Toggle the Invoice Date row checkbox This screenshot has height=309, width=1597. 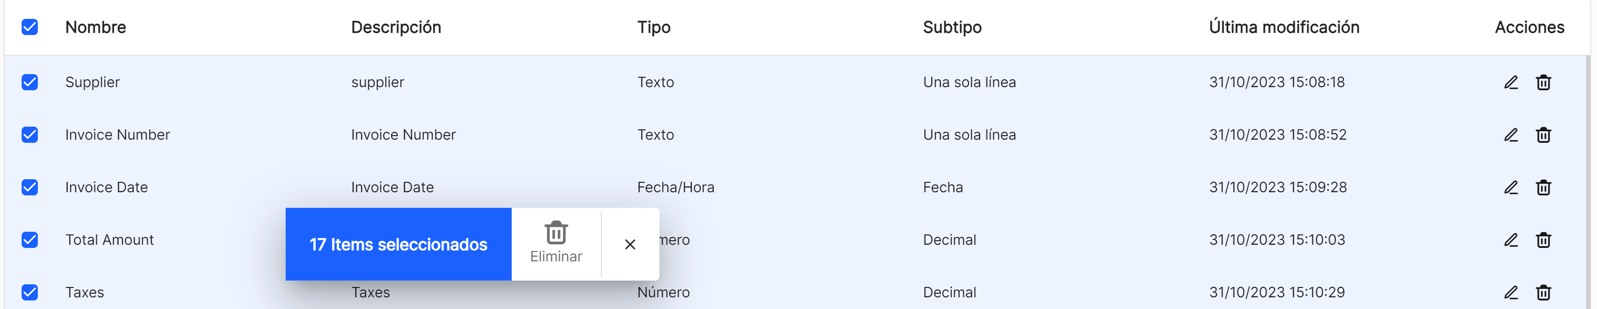tap(30, 187)
